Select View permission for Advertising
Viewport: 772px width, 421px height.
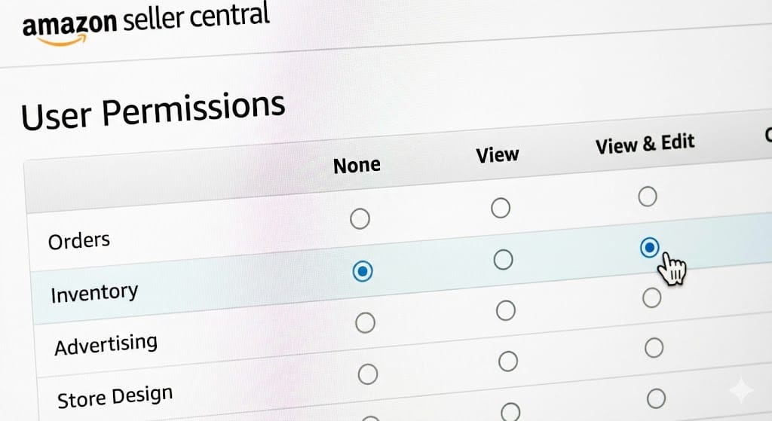506,310
